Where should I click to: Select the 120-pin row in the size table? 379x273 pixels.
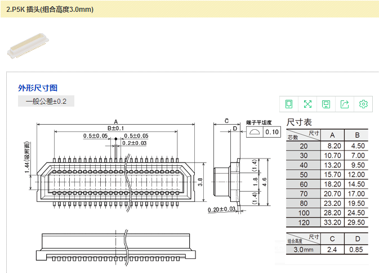(327, 222)
